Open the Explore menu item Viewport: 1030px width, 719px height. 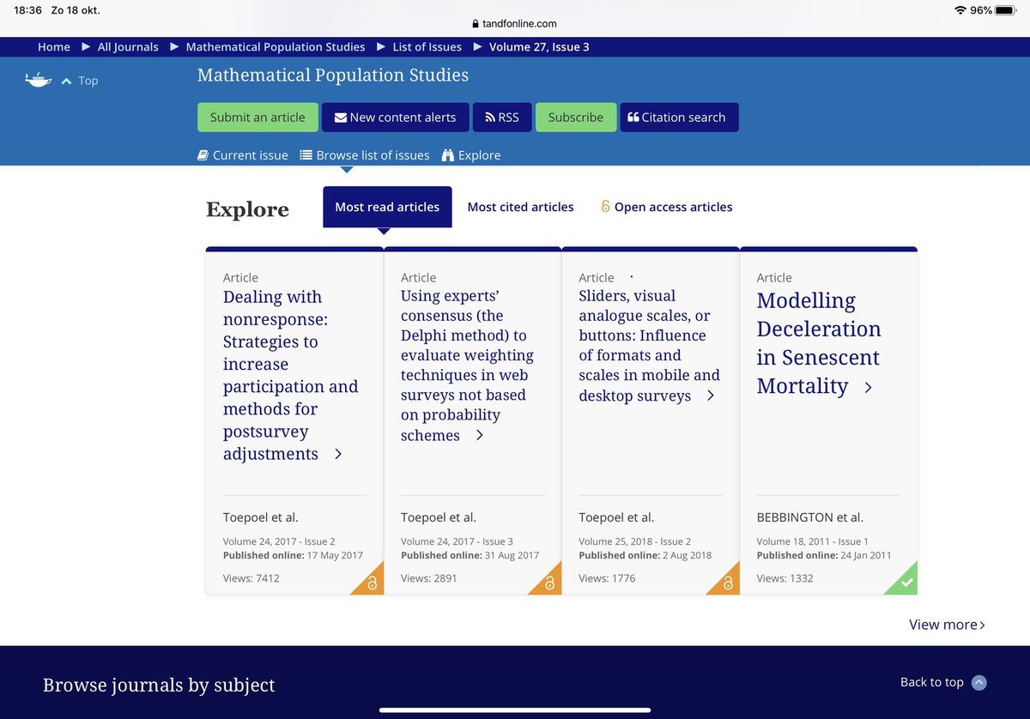[471, 155]
